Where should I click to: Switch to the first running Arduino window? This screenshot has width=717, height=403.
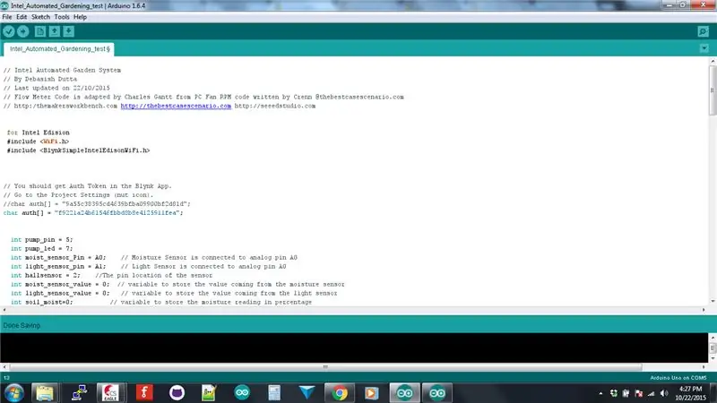[405, 393]
